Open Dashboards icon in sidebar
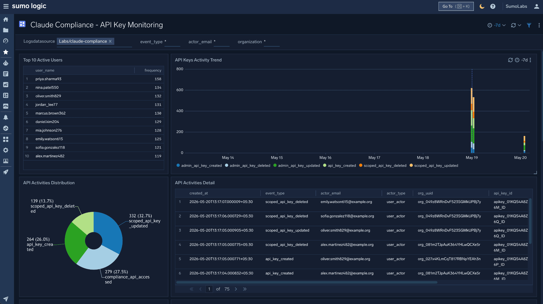 coord(6,95)
